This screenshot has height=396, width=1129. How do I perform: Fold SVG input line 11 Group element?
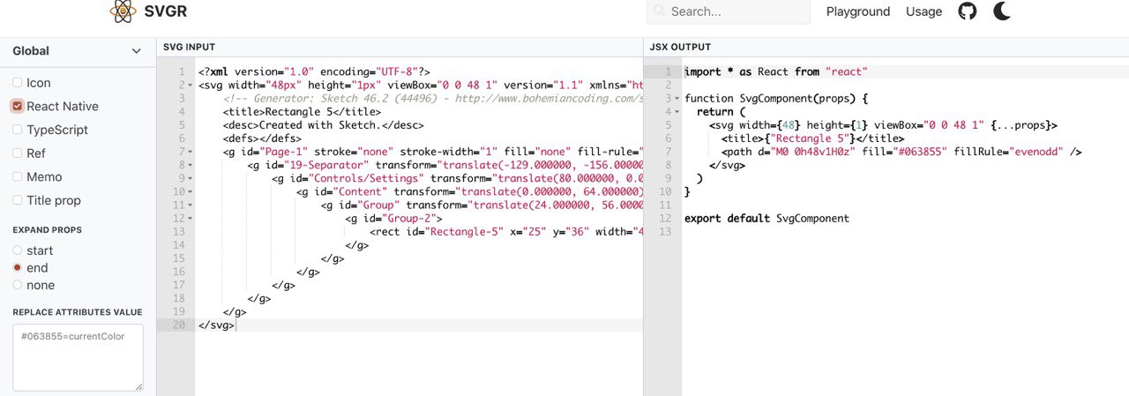[x=190, y=205]
